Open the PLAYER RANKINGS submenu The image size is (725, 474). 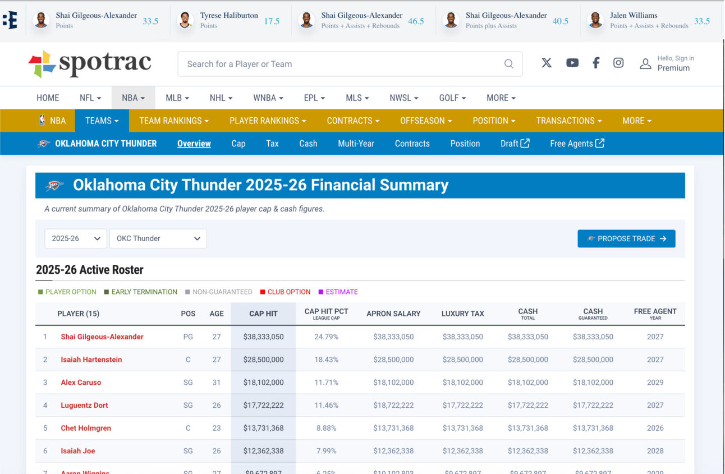268,121
